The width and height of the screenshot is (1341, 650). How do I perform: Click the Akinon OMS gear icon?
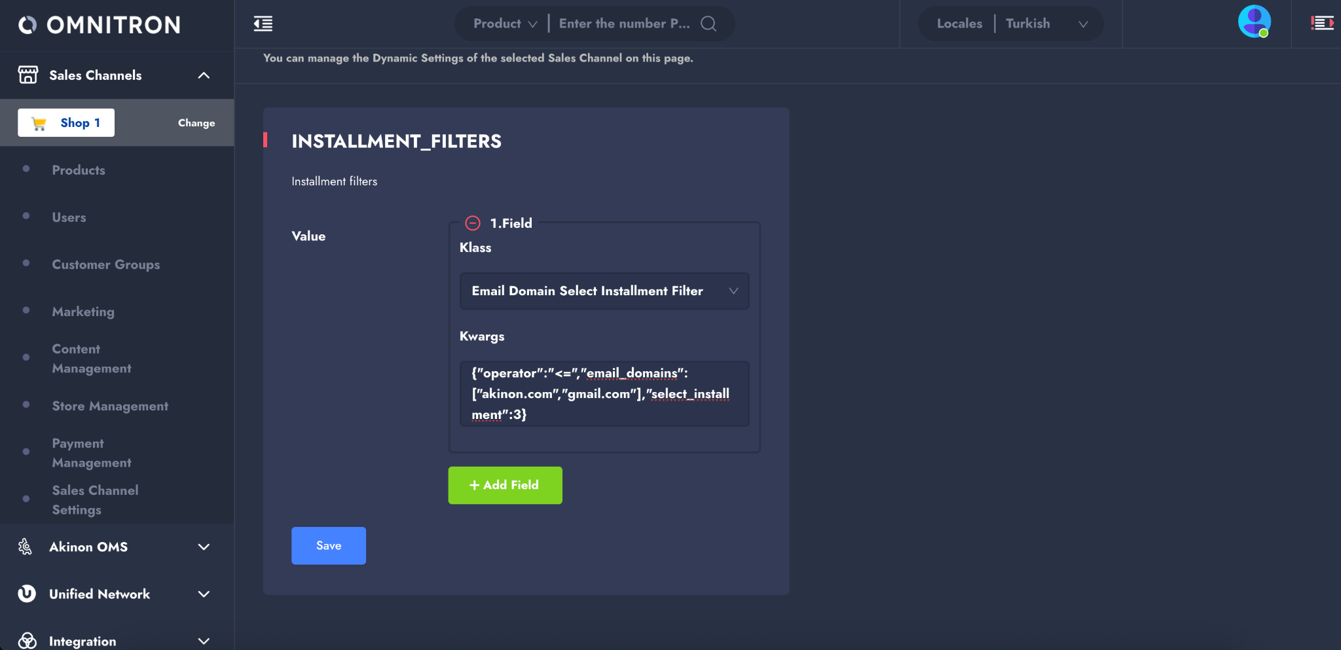[x=26, y=547]
